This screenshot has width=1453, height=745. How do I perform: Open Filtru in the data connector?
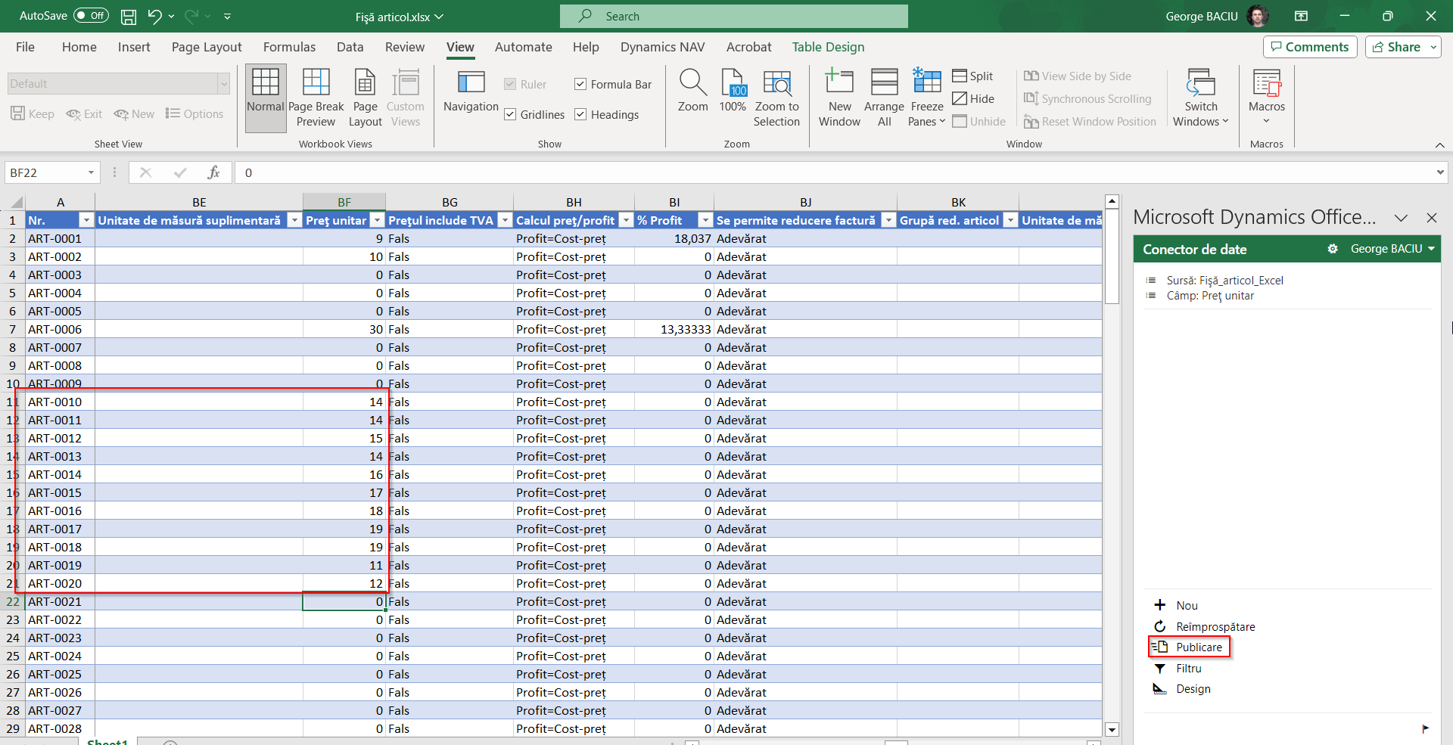click(x=1178, y=669)
